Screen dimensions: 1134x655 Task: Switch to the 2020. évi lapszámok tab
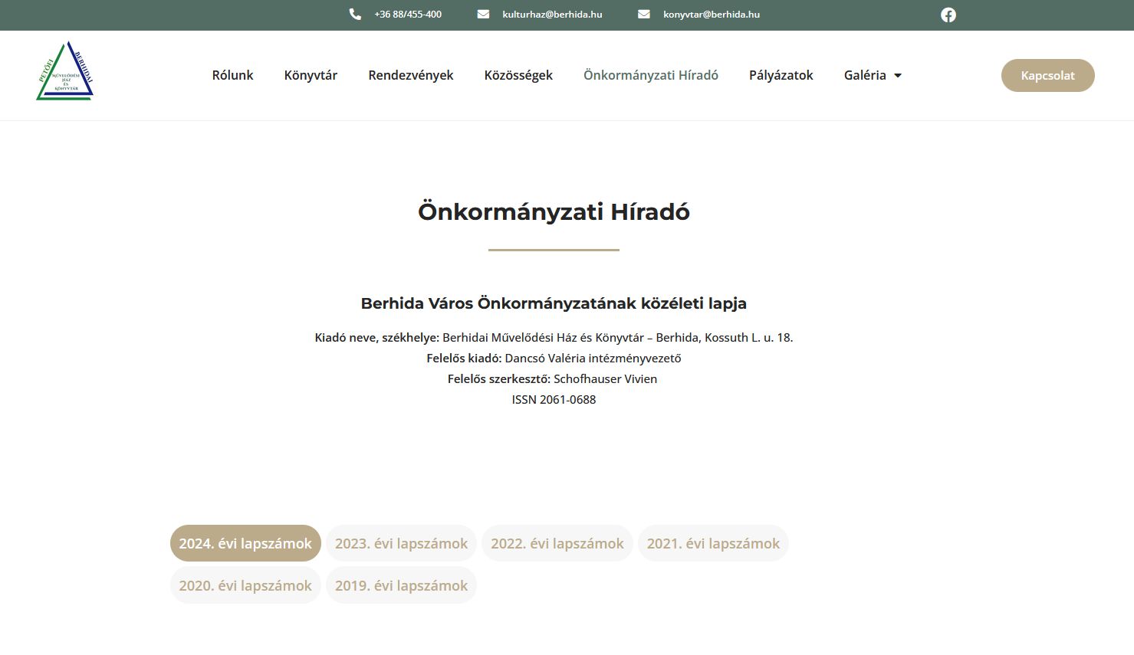(245, 585)
